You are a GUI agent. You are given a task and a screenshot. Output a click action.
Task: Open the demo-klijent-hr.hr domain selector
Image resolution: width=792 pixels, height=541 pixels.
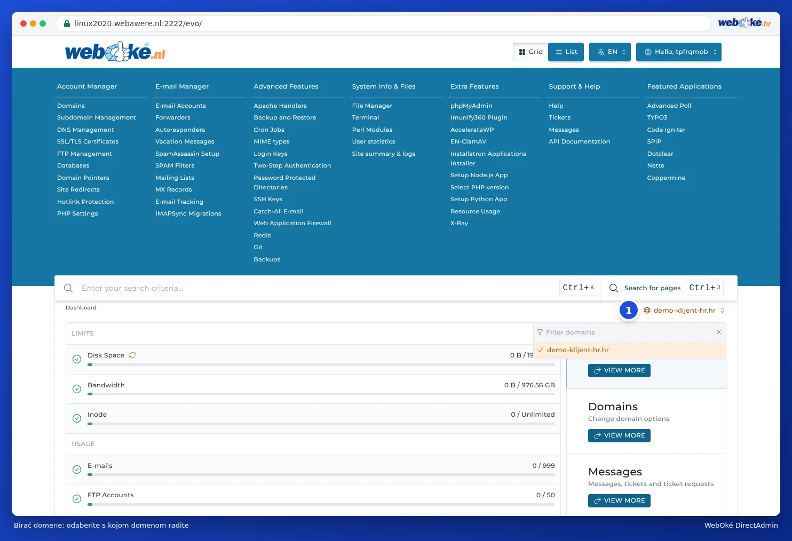pos(684,311)
